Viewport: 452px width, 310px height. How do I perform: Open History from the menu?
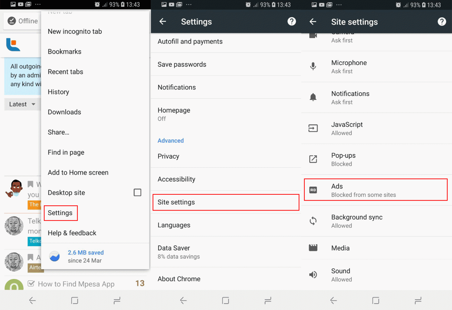[58, 92]
